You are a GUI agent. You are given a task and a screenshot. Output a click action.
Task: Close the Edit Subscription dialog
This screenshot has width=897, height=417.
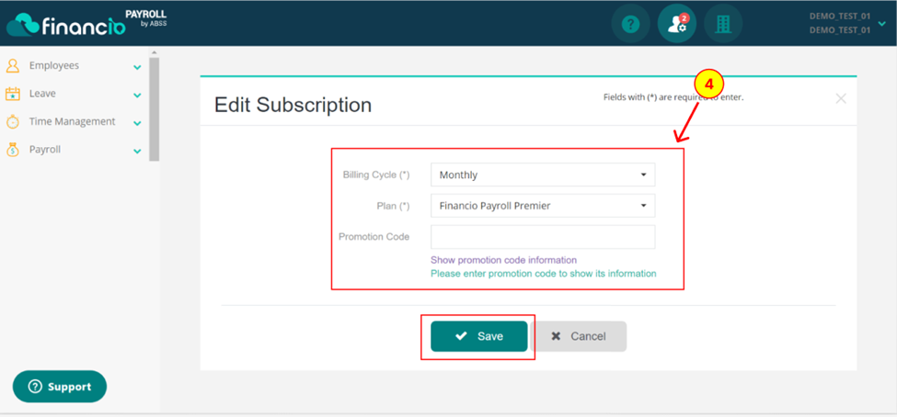(840, 98)
